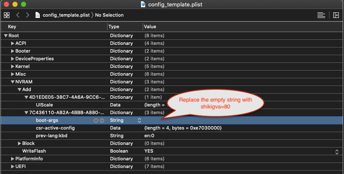Viewport: 344px width, 174px height.
Task: Go forward with the right chevron
Action: click(27, 15)
